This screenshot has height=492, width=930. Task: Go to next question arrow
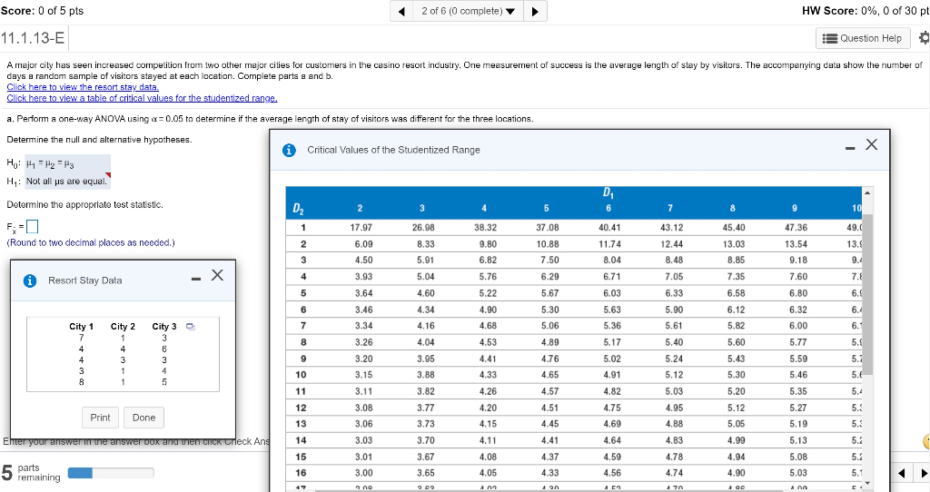click(x=535, y=11)
